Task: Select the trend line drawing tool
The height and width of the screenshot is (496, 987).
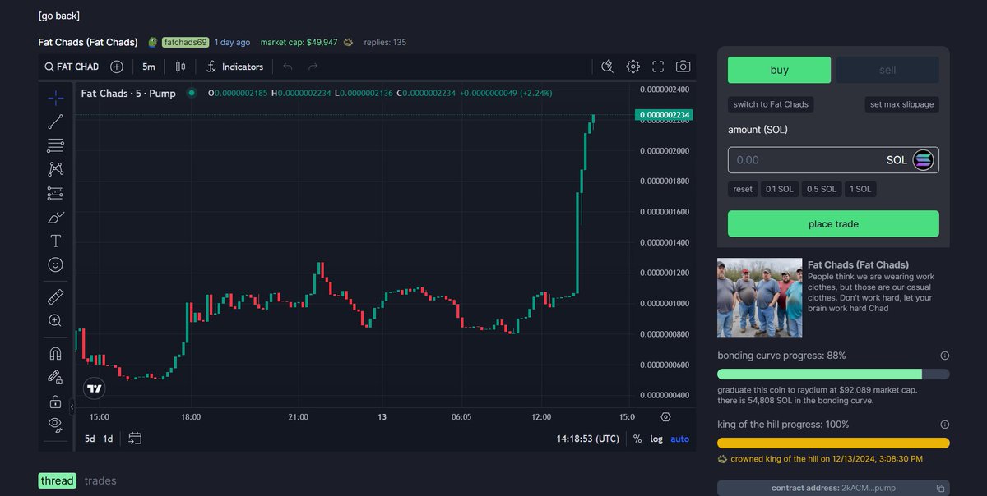Action: [55, 121]
